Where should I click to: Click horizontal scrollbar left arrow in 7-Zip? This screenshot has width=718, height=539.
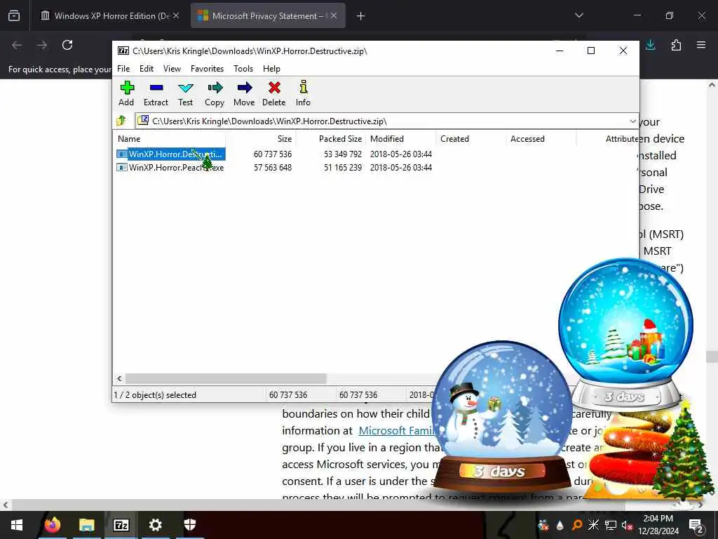click(119, 378)
